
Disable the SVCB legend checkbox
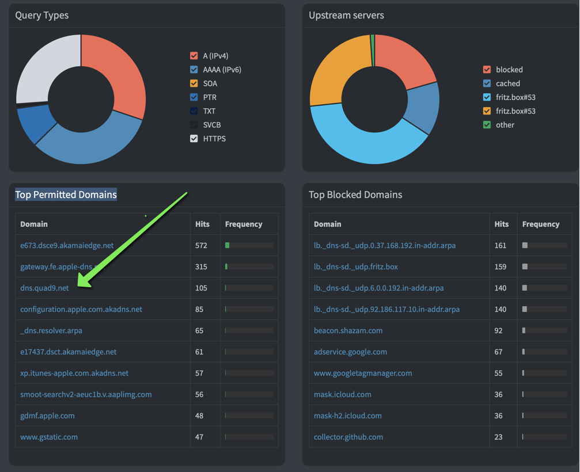pyautogui.click(x=194, y=124)
